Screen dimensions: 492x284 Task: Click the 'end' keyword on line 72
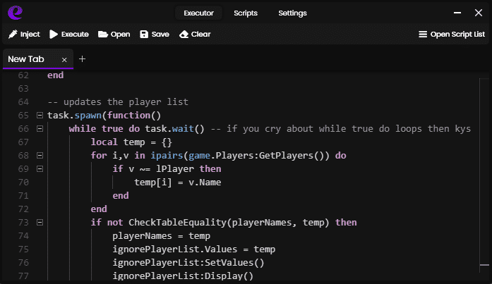click(99, 209)
